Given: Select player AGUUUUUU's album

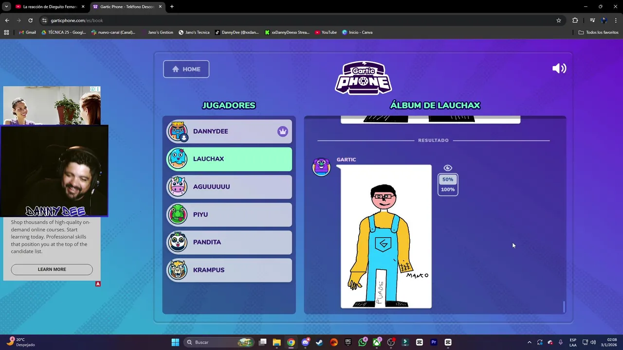Looking at the screenshot, I should click(229, 187).
